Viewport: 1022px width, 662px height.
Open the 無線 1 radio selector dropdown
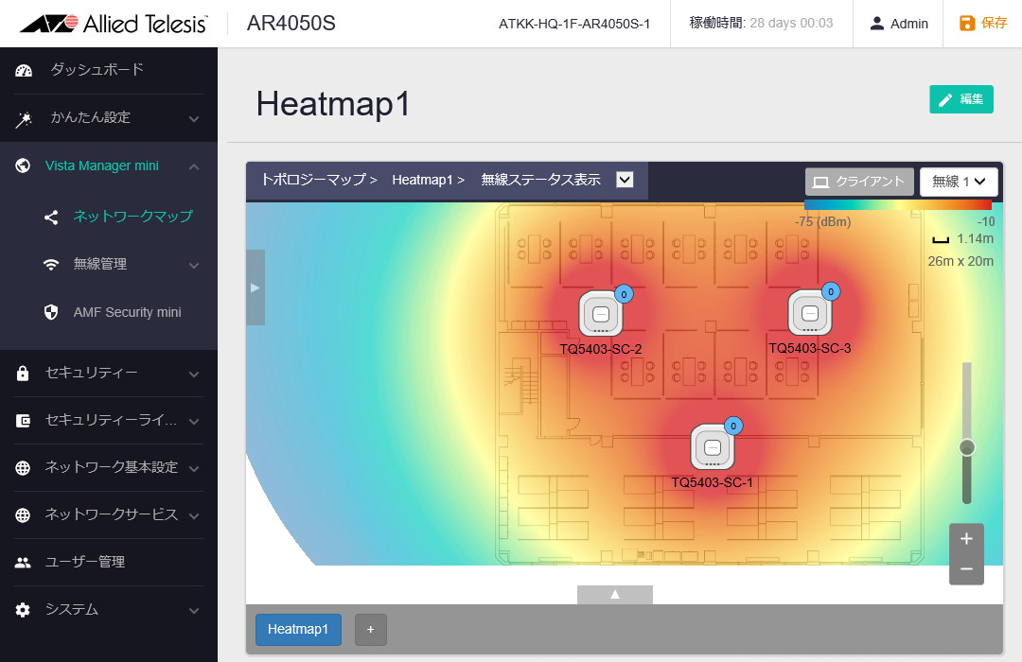pyautogui.click(x=959, y=182)
